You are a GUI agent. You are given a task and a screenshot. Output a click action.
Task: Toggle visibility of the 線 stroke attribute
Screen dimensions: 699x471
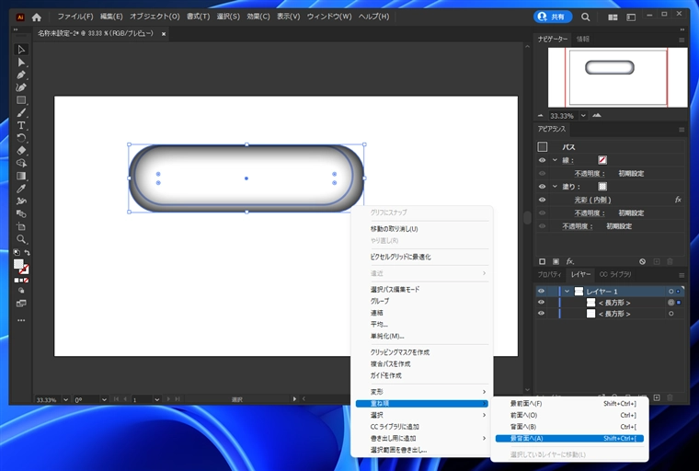(x=542, y=160)
